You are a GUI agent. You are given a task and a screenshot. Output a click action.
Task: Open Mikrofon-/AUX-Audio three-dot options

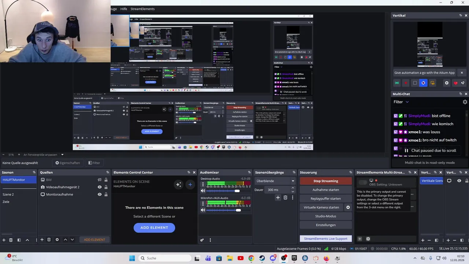click(203, 203)
